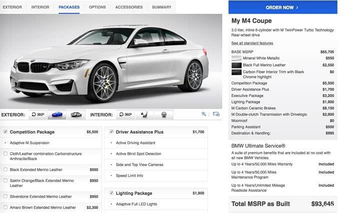Open the Accessories tab
Image resolution: width=350 pixels, height=213 pixels.
click(x=128, y=7)
